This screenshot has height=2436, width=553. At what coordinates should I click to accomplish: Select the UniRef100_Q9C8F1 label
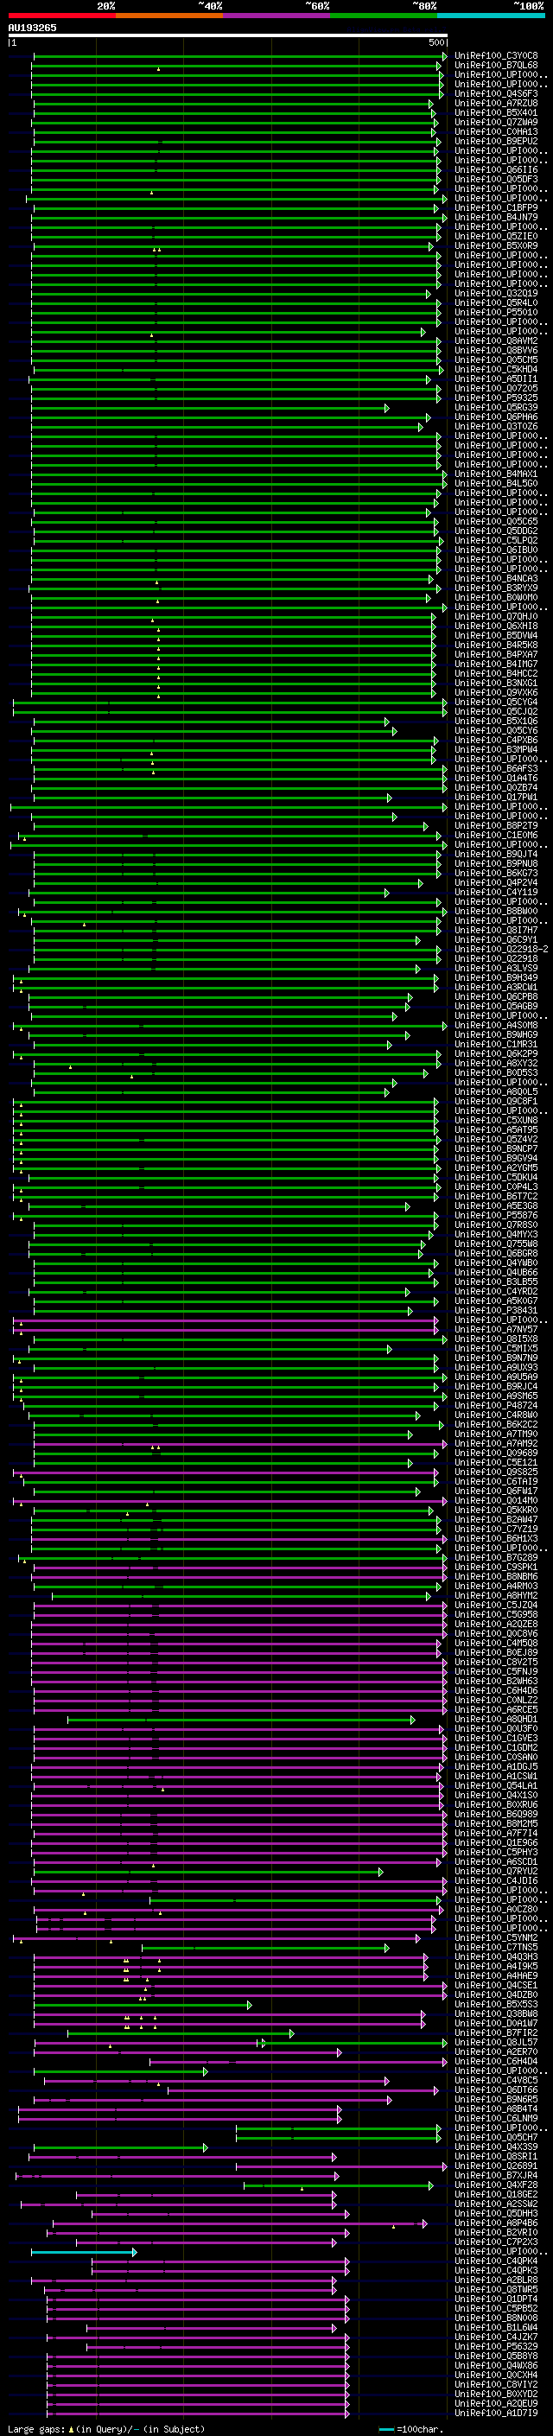[496, 1102]
